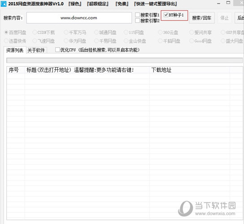Minimize the window

[x=218, y=3]
